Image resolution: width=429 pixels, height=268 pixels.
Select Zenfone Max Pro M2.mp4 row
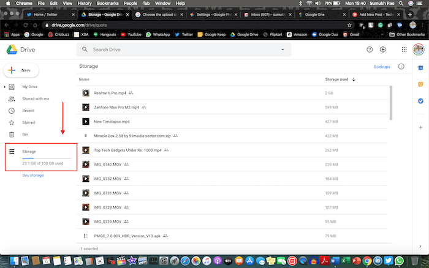(232, 107)
